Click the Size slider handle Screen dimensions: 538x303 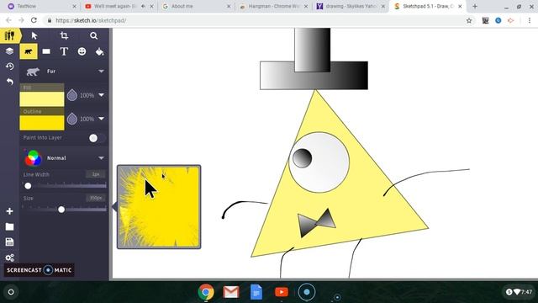pyautogui.click(x=61, y=210)
